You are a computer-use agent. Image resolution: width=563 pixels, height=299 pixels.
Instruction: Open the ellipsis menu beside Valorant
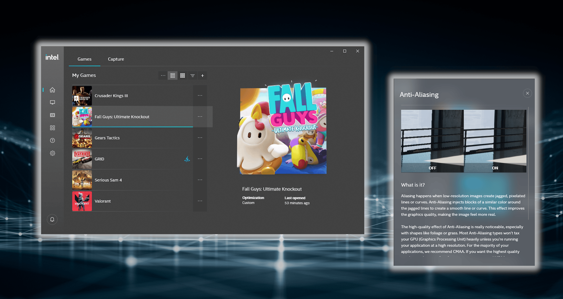tap(200, 201)
